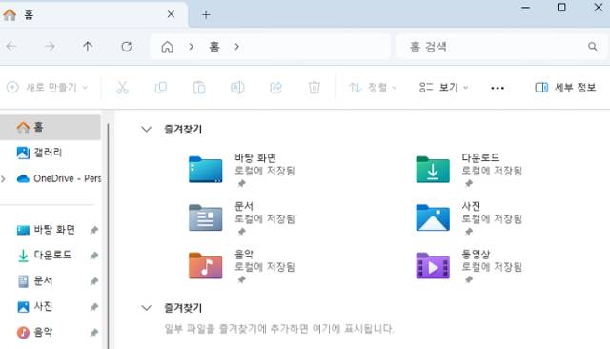
Task: Click the pin icon beside sidebar 바탕 화면
Action: (93, 230)
